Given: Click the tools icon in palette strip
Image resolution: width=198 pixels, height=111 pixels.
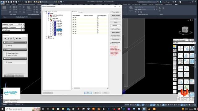Looking at the screenshot, I should (x=174, y=51).
